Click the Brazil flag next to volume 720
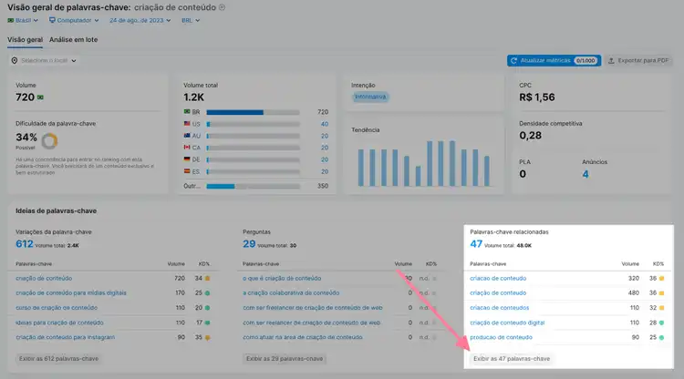684x379 pixels. pyautogui.click(x=40, y=97)
